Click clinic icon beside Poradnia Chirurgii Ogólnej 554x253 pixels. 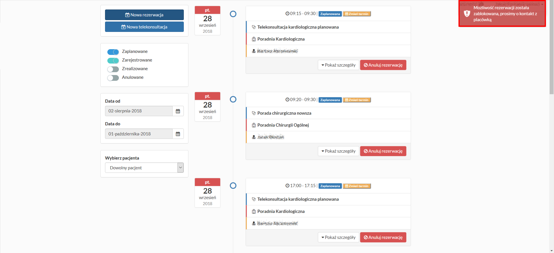pyautogui.click(x=254, y=125)
